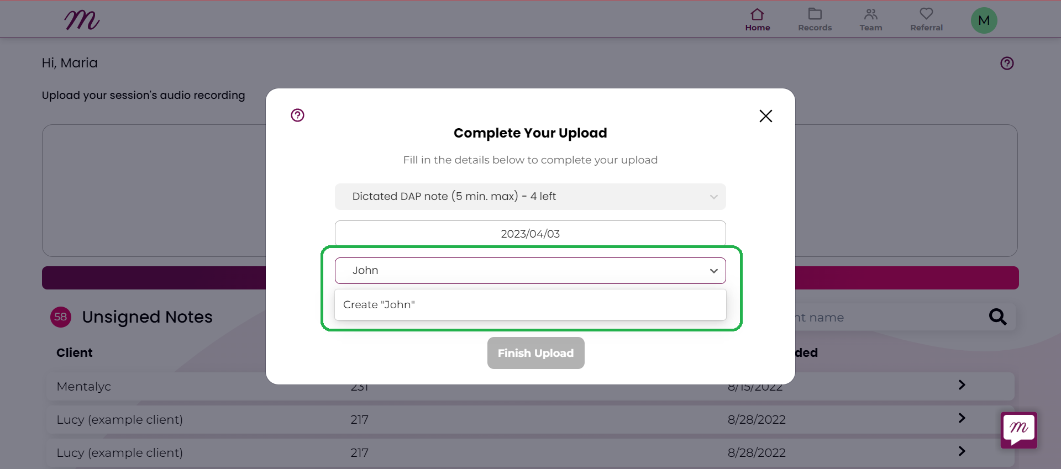This screenshot has width=1061, height=469.
Task: Select the Create "John" option
Action: [x=530, y=304]
